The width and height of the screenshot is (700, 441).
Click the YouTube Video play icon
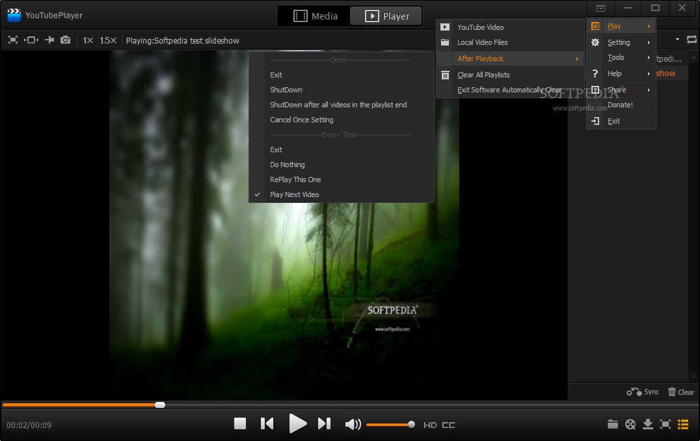point(445,27)
